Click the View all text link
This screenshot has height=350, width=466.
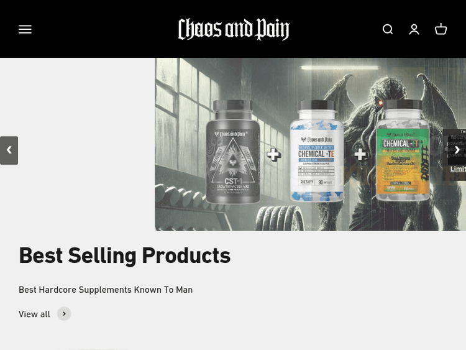[x=34, y=314]
